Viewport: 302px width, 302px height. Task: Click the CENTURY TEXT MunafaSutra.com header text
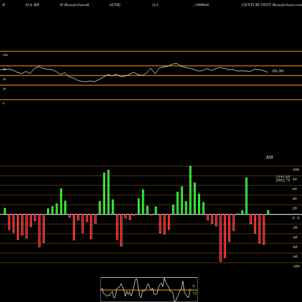point(272,5)
